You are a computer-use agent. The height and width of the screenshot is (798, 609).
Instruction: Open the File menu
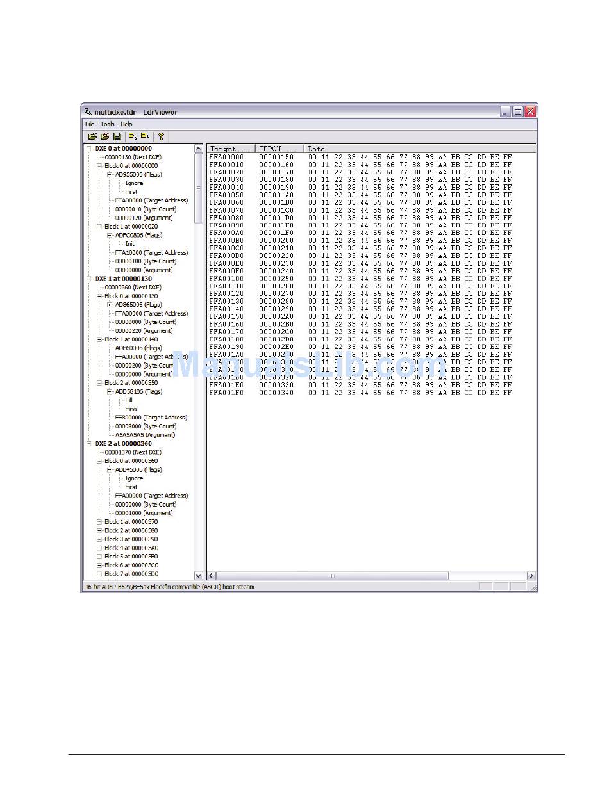[x=90, y=124]
